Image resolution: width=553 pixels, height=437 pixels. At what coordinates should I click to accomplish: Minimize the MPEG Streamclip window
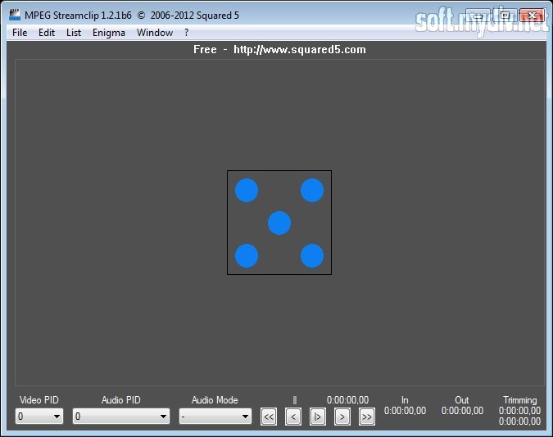pos(478,16)
